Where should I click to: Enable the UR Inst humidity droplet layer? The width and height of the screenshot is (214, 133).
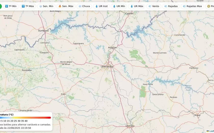click(x=101, y=6)
